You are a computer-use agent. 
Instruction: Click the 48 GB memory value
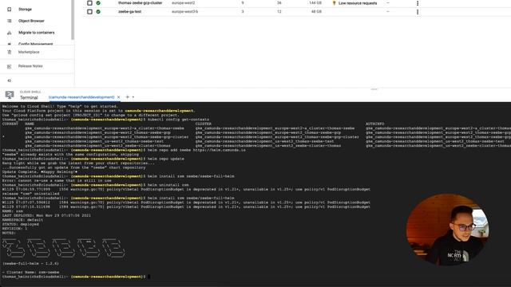point(316,11)
